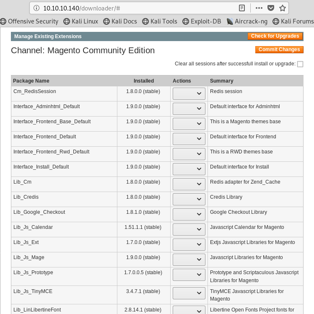Select Lib_Credis package name
Image resolution: width=314 pixels, height=314 pixels.
pyautogui.click(x=26, y=197)
